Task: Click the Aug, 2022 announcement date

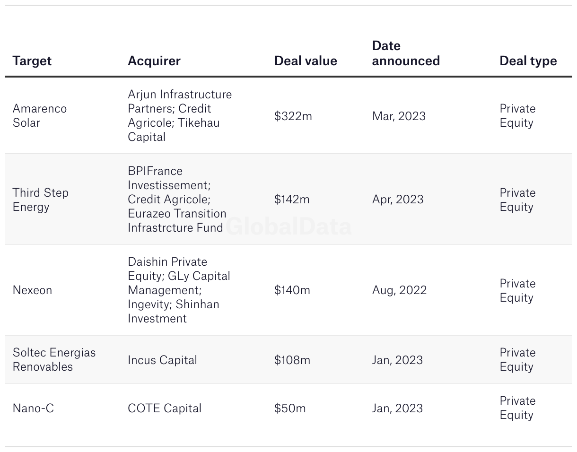Action: (x=399, y=290)
